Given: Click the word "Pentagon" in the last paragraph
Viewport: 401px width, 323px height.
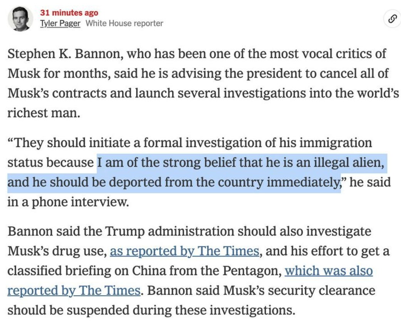Looking at the screenshot, I should [252, 271].
